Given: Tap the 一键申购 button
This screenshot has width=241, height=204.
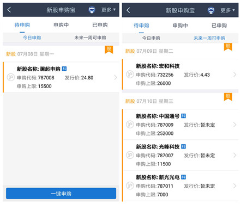Looking at the screenshot, I should pyautogui.click(x=61, y=194).
